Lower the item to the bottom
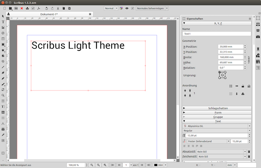 190,95
